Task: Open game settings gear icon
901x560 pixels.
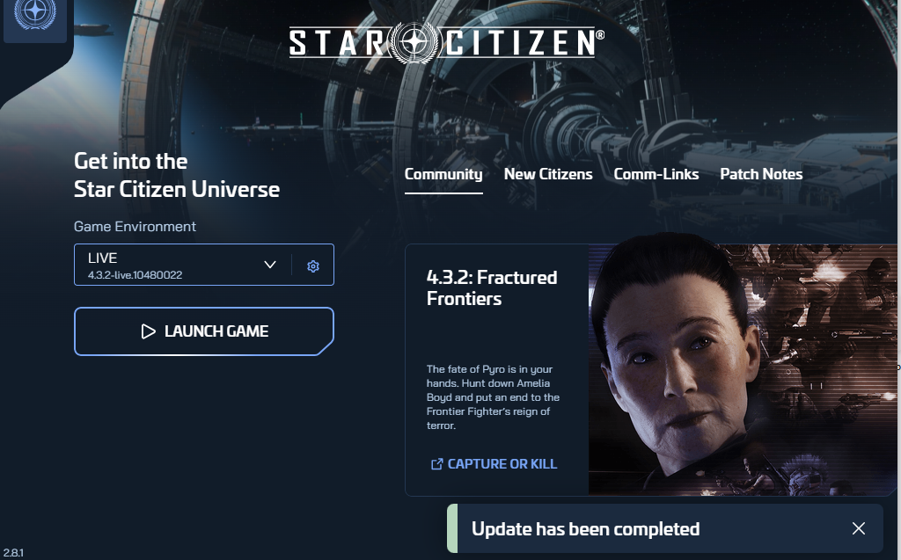Action: point(313,265)
